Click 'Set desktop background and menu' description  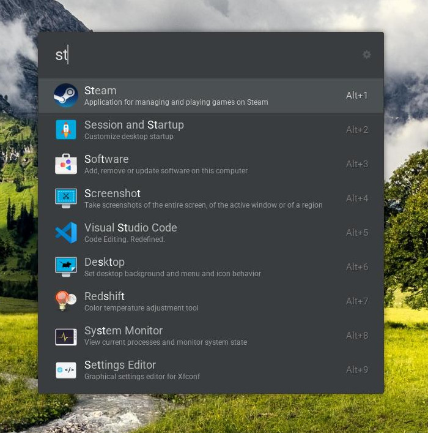[x=172, y=274]
